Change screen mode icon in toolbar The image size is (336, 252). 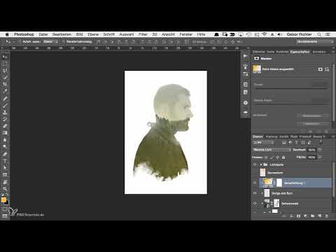(x=5, y=216)
